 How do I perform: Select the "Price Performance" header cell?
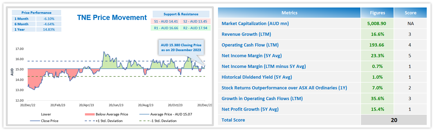[x=36, y=13]
